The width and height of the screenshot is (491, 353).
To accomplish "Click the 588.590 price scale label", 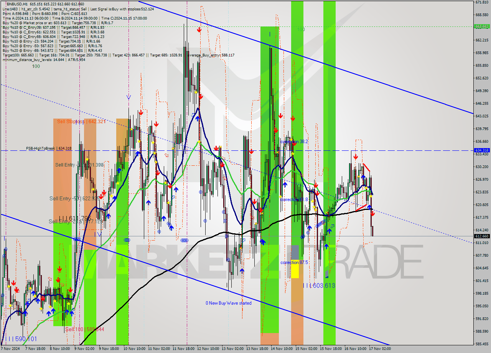I will tap(482, 331).
